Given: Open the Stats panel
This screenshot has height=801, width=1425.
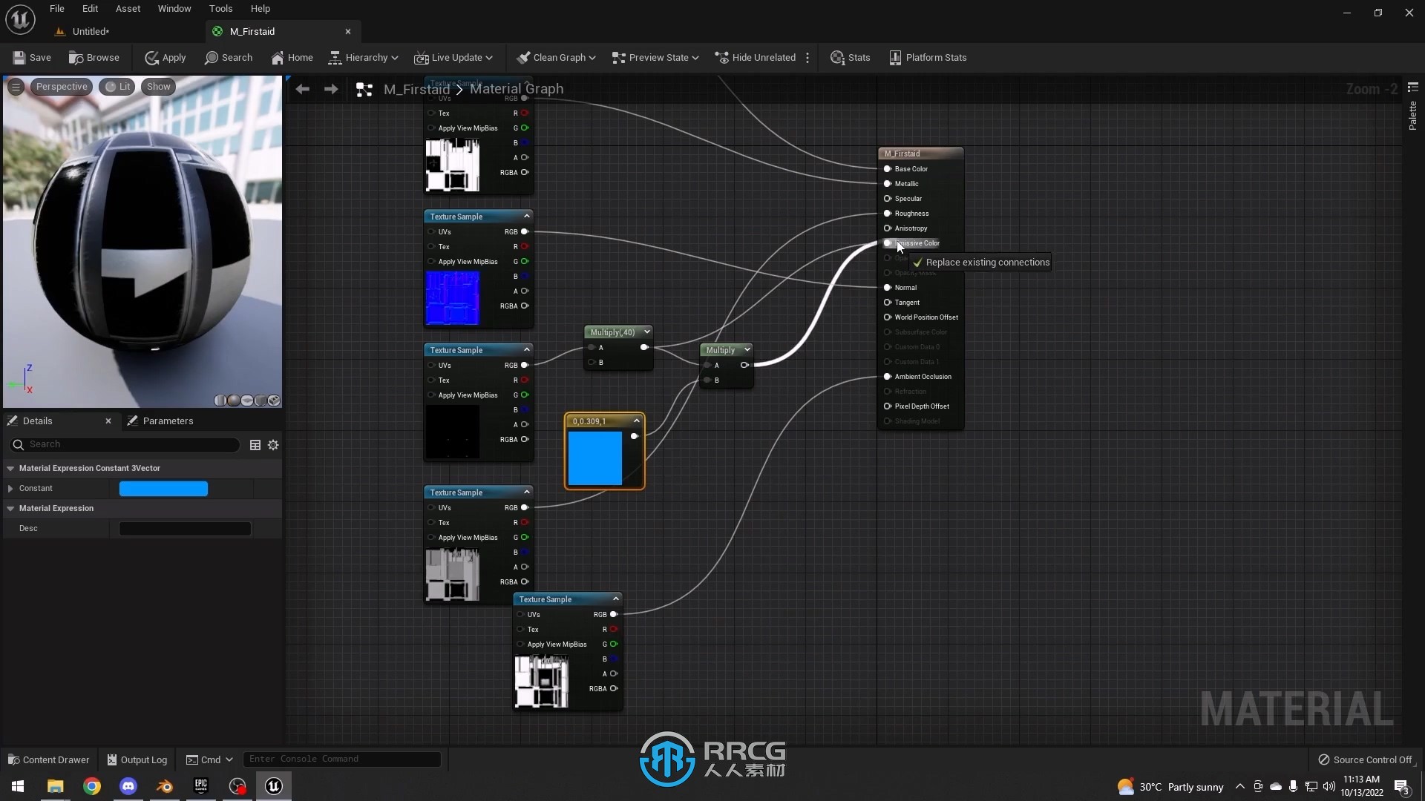Looking at the screenshot, I should click(x=851, y=57).
